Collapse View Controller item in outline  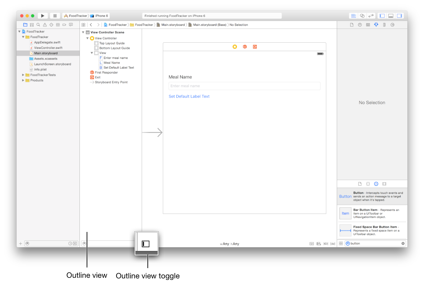pos(87,38)
